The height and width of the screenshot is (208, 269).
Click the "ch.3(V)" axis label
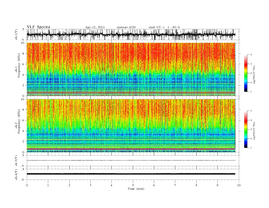coord(16,161)
